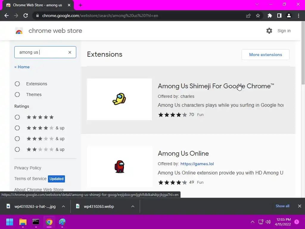Select the three stars & up filter
The height and width of the screenshot is (229, 305).
pos(17,139)
